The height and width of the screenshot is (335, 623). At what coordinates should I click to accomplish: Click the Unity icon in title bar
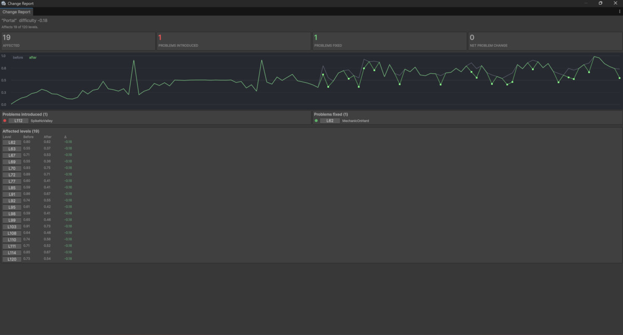click(4, 3)
